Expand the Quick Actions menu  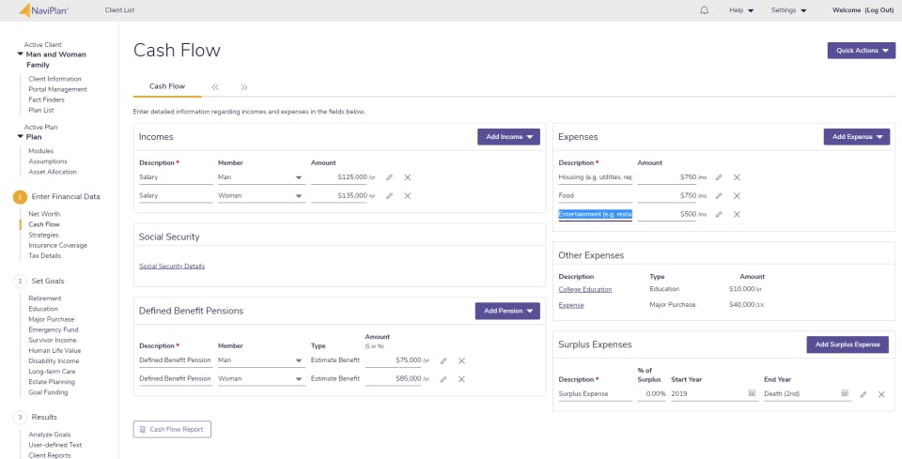[x=861, y=51]
